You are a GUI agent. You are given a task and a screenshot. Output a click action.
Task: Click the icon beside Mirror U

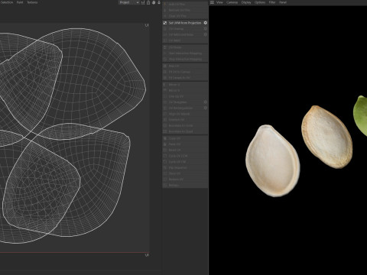pyautogui.click(x=165, y=85)
